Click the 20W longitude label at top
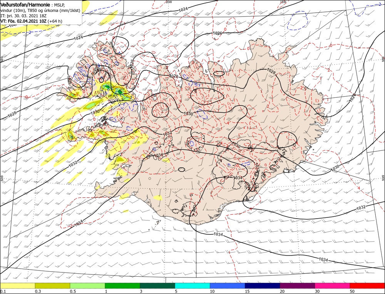 pos(169,2)
